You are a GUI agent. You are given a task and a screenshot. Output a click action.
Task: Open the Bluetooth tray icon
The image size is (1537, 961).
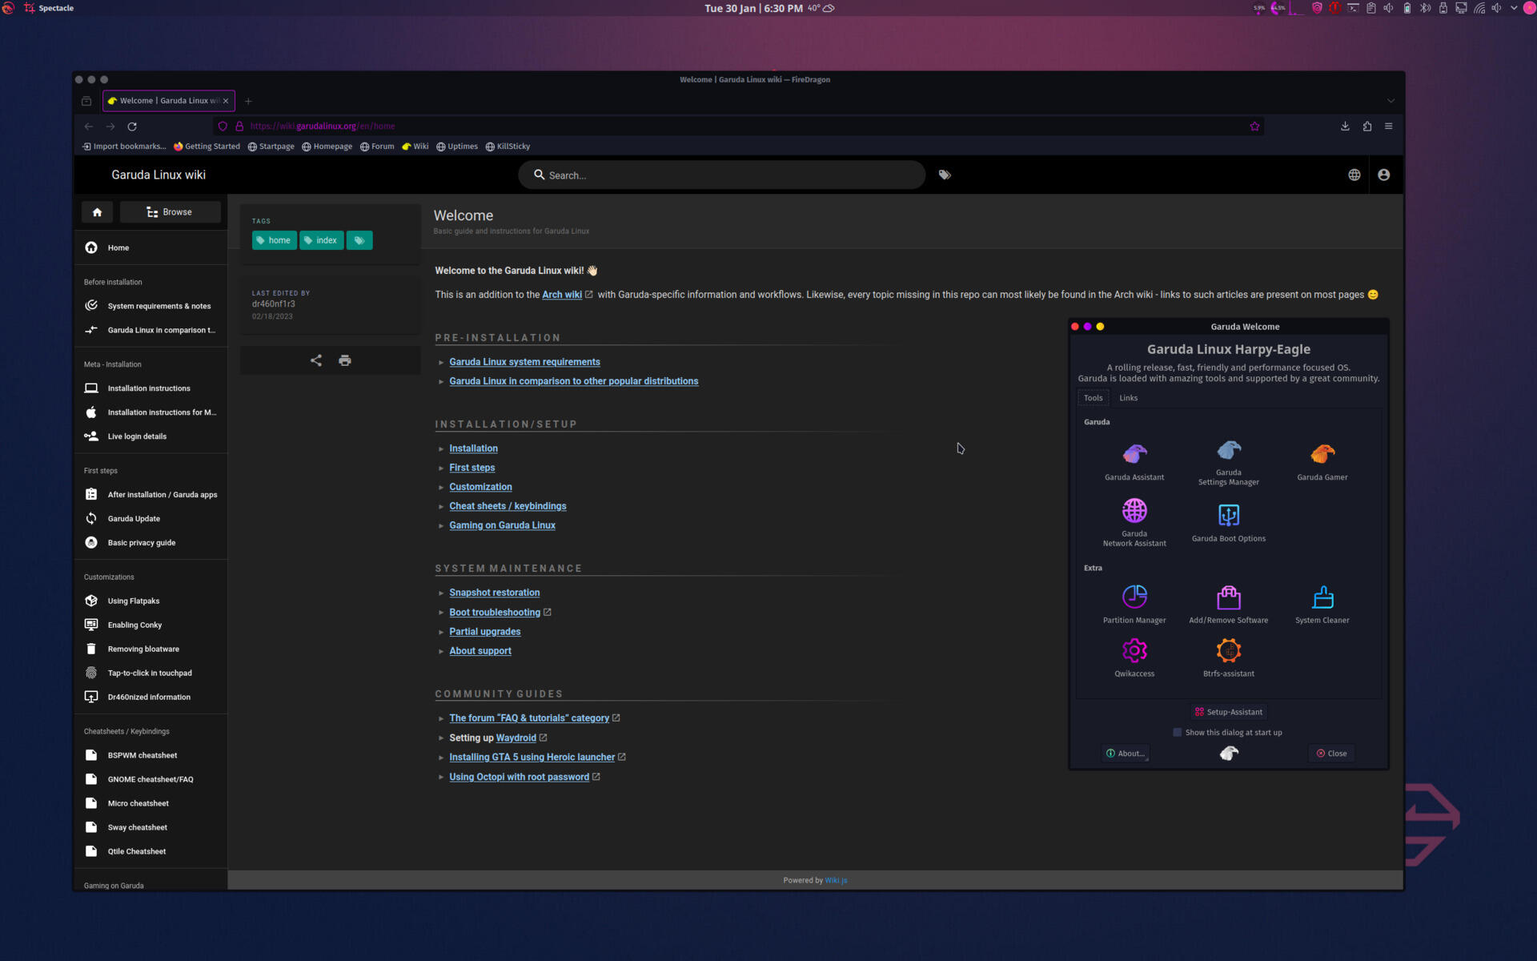click(x=1426, y=8)
